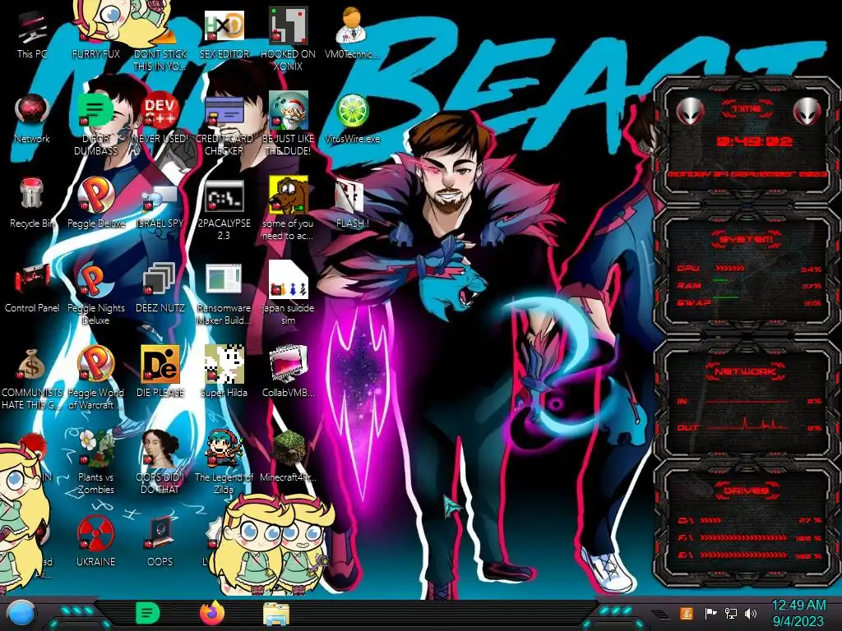Select the some of you need to ac... icon
This screenshot has height=631, width=842.
pyautogui.click(x=288, y=208)
